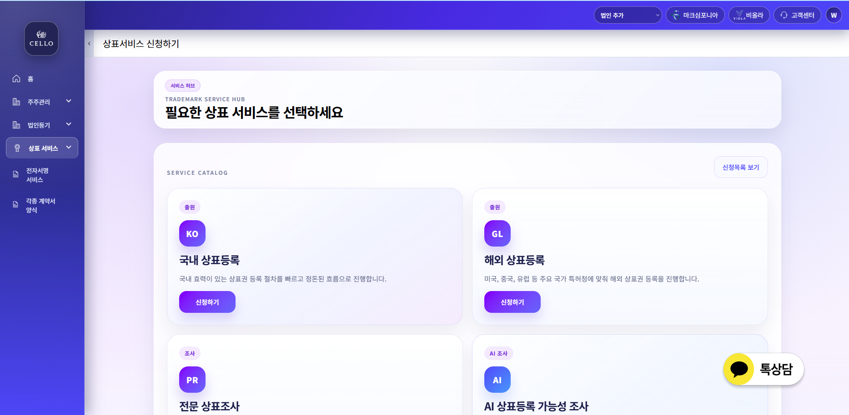
Task: Open the 법인 추가 dropdown
Action: click(628, 15)
